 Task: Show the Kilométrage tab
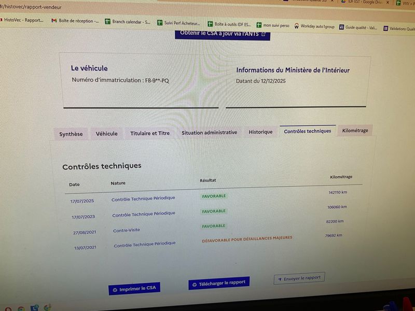click(x=355, y=131)
